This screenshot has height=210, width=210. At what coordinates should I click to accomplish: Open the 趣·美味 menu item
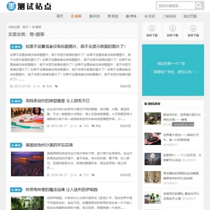pyautogui.click(x=131, y=16)
